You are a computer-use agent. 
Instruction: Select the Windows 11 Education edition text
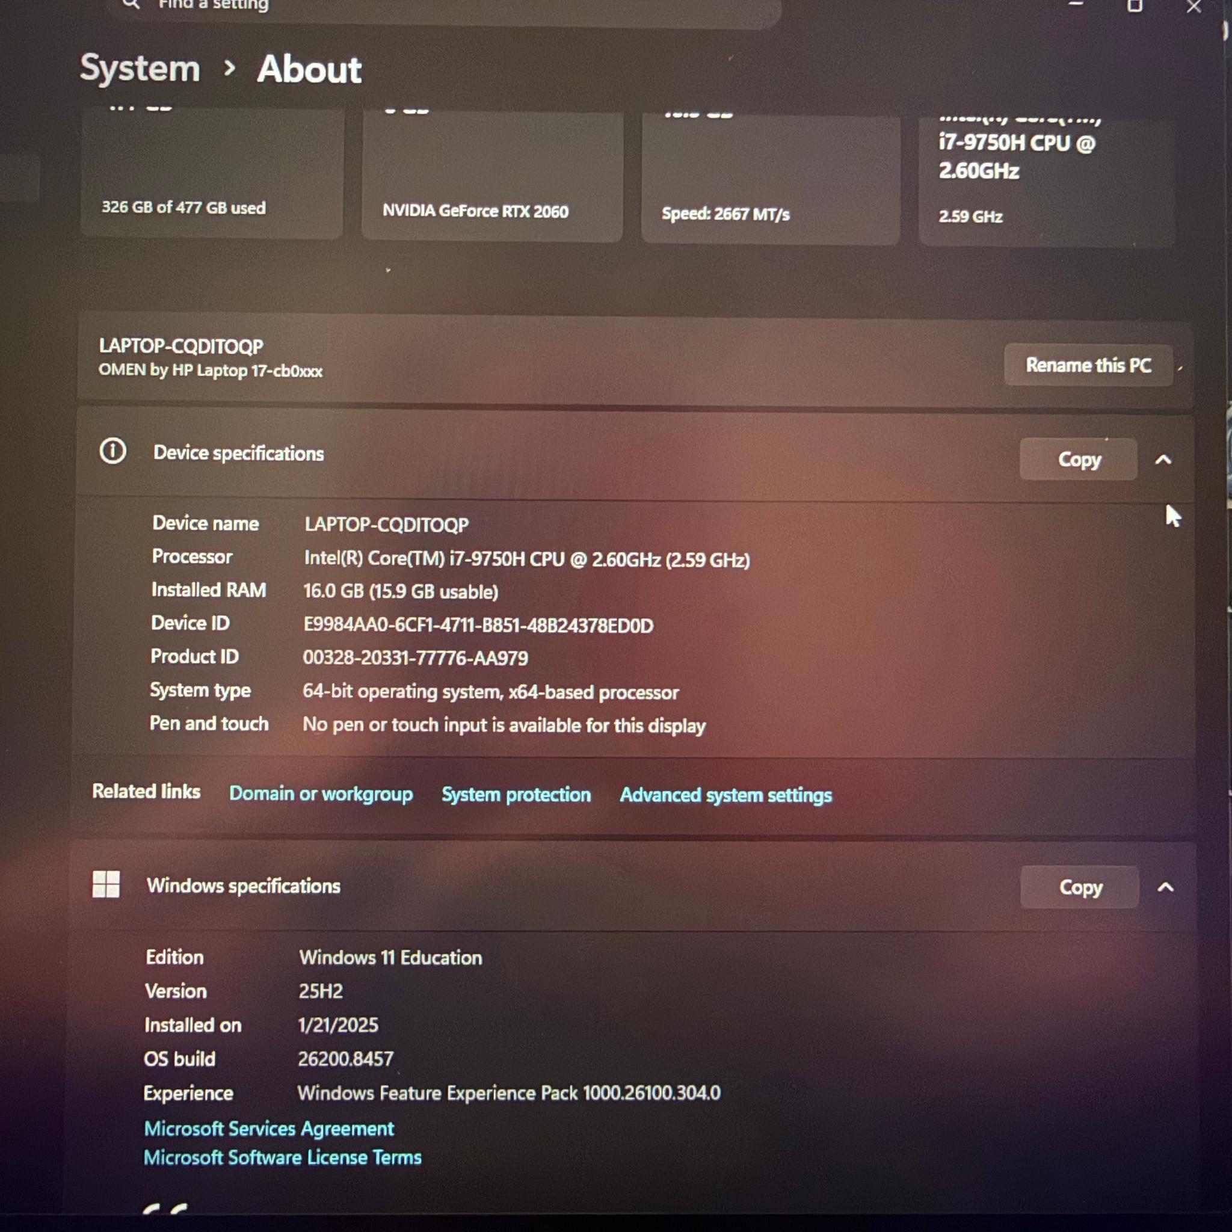[x=390, y=958]
